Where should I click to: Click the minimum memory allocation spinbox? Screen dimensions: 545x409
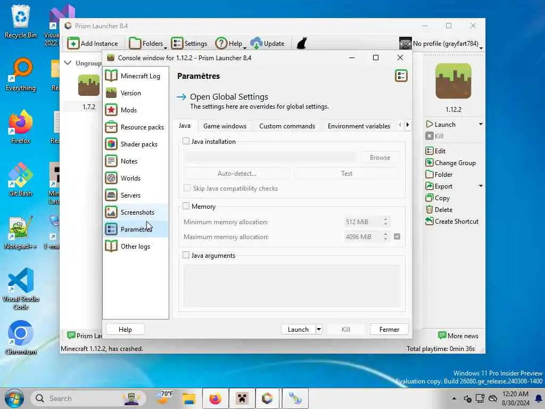point(367,222)
